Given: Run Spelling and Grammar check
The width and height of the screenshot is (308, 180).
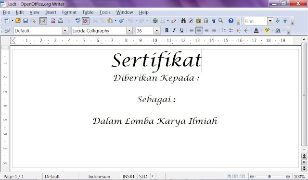Looking at the screenshot, I should pos(78,21).
